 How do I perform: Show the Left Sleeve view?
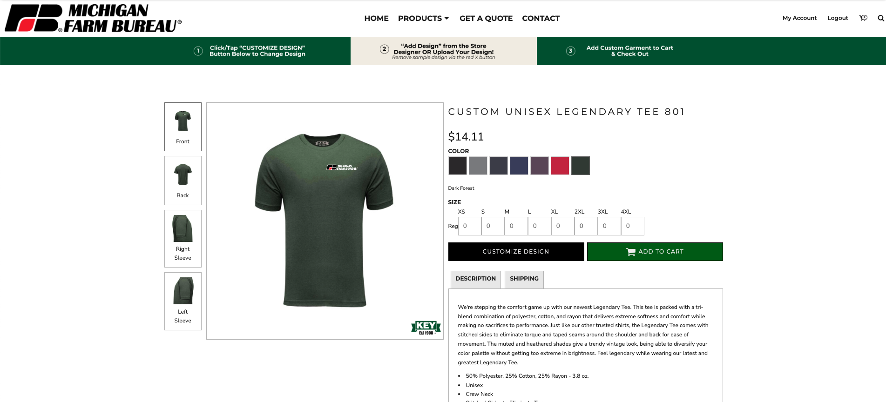[183, 301]
